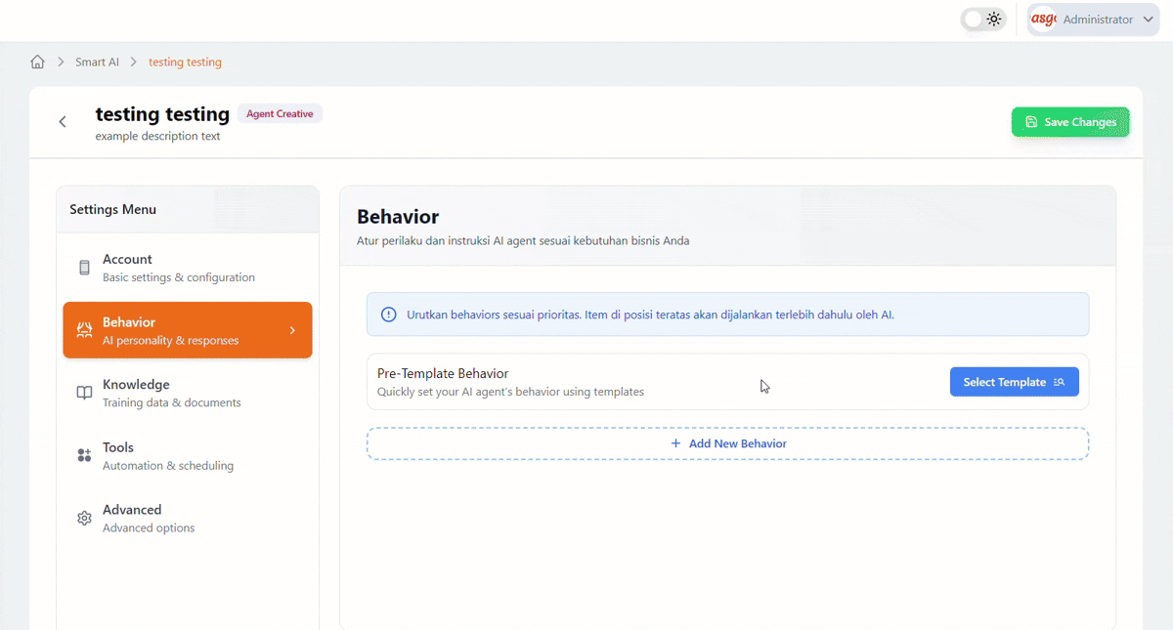Toggle the light/dark theme switch

coord(982,20)
